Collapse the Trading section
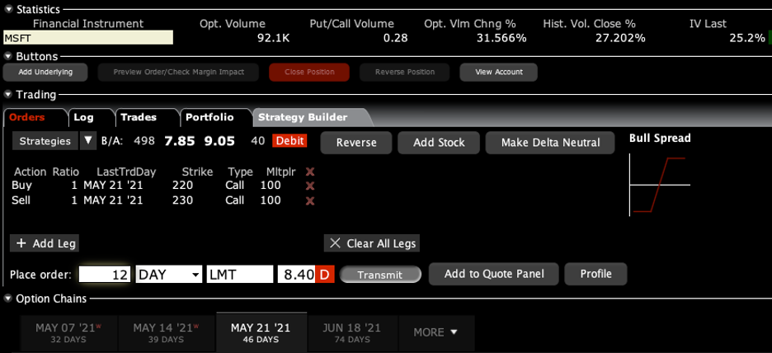This screenshot has height=353, width=772. point(8,95)
